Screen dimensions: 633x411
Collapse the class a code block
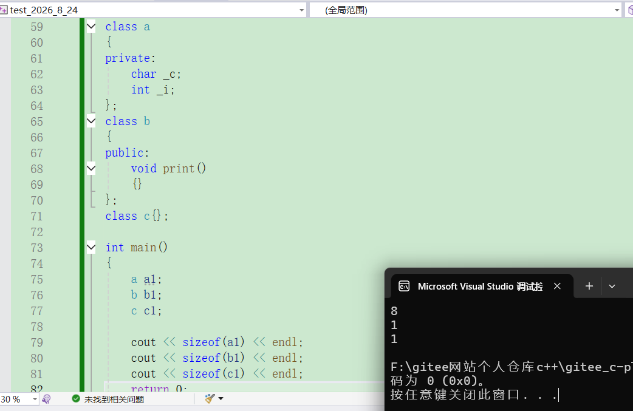click(91, 27)
